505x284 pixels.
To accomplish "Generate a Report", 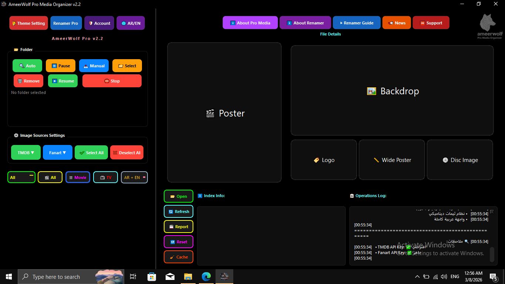I will tap(179, 227).
